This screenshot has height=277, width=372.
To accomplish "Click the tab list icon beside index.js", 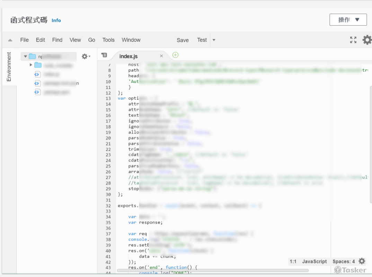I will [x=104, y=55].
